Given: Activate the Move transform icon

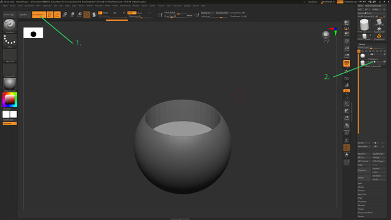Looking at the screenshot, I should [x=65, y=15].
